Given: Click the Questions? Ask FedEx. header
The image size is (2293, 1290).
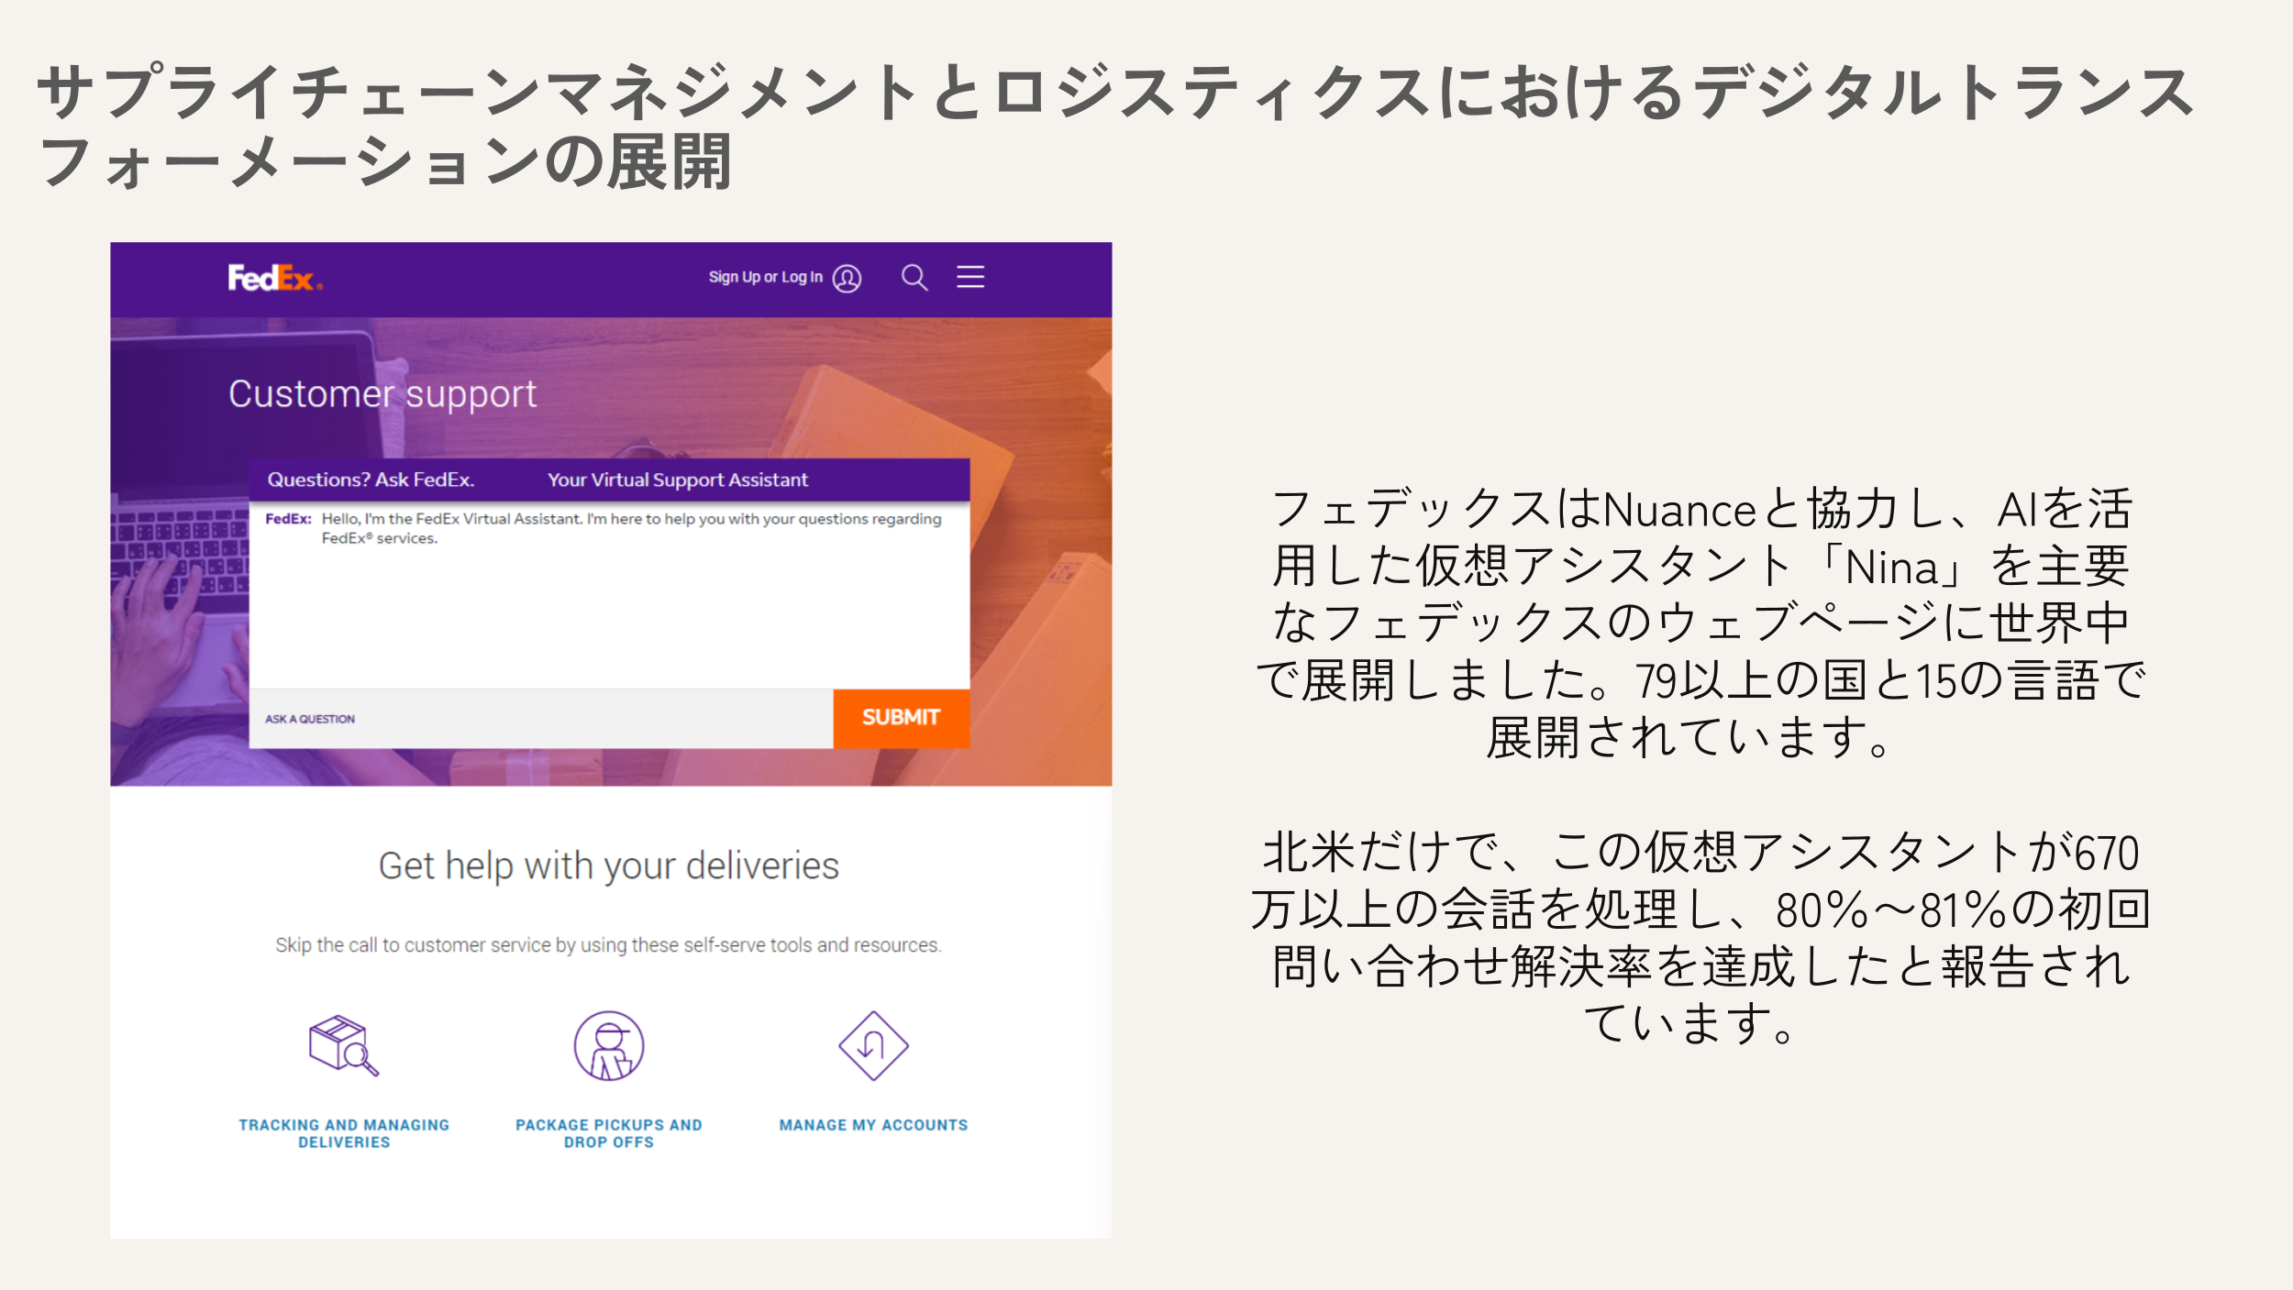Looking at the screenshot, I should tap(371, 480).
